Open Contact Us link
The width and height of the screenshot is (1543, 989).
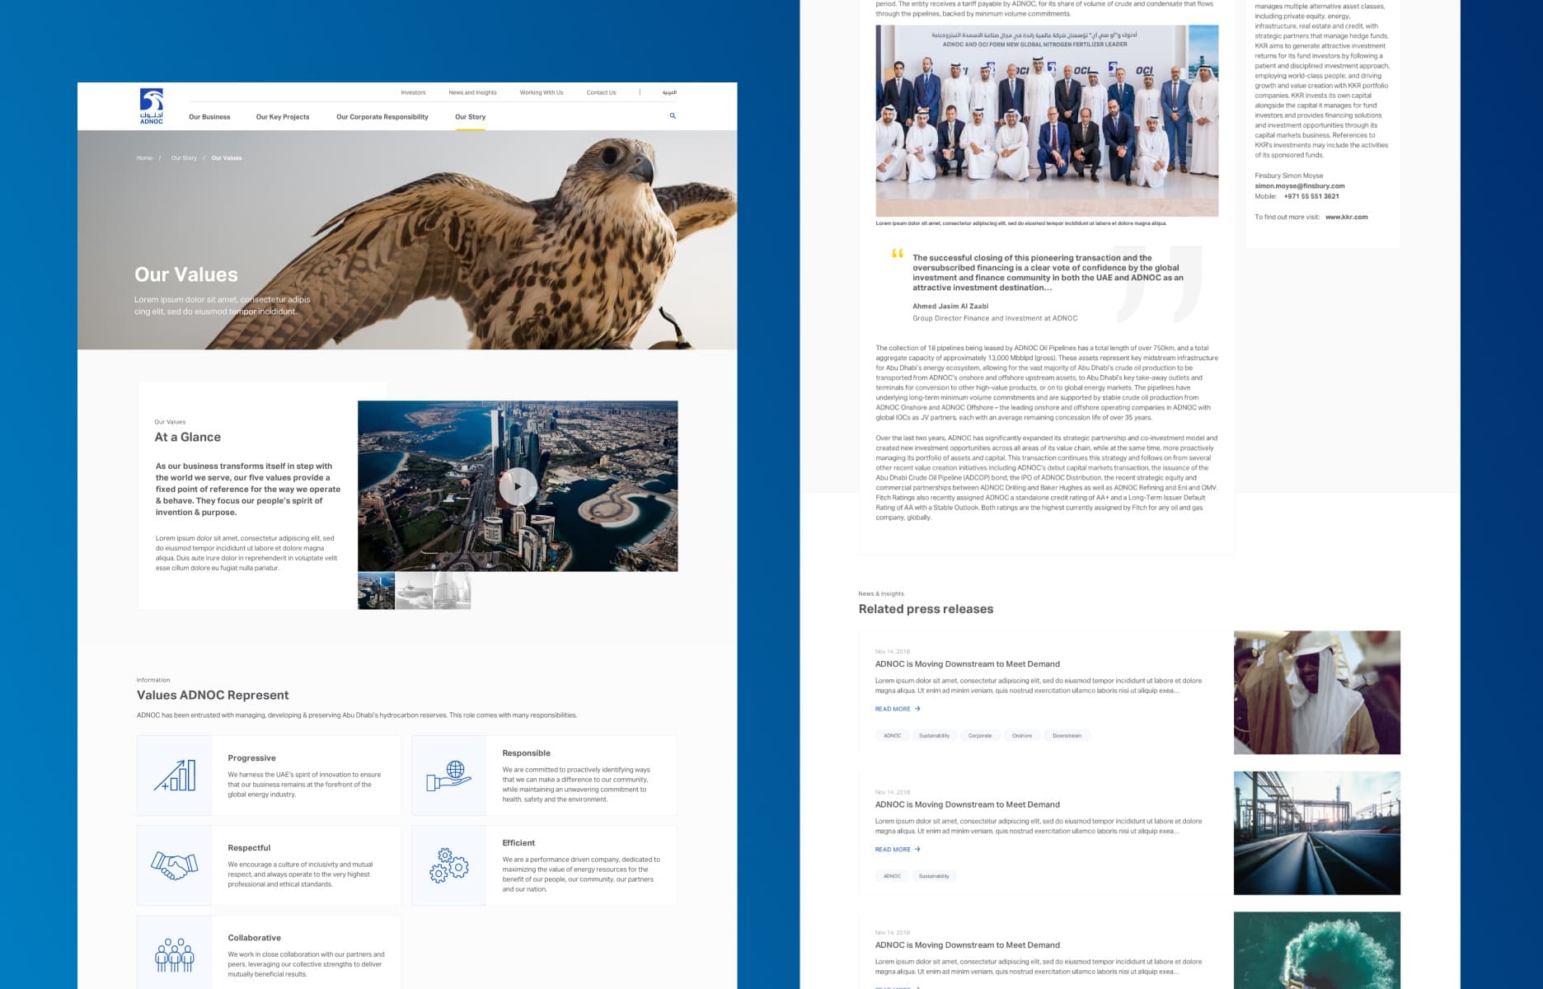click(x=601, y=92)
